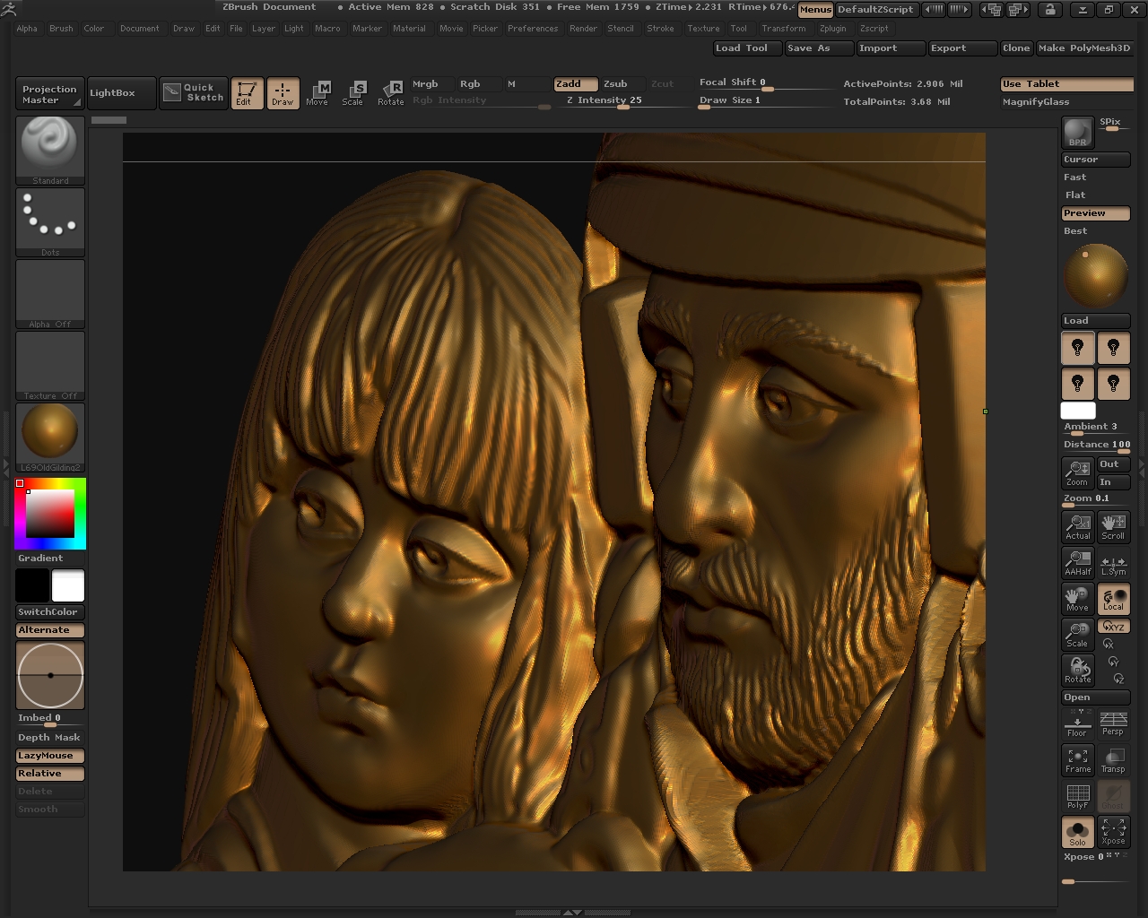
Task: Open the Preferences menu
Action: (533, 29)
